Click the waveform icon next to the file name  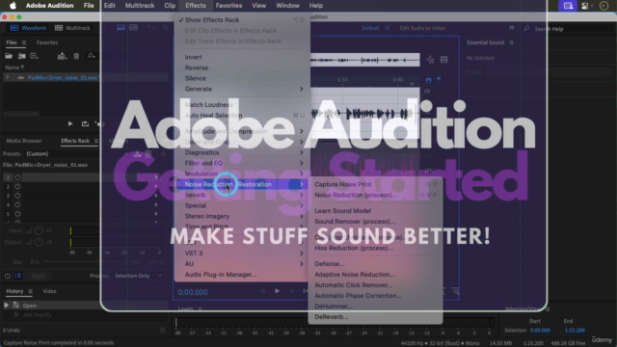point(21,78)
